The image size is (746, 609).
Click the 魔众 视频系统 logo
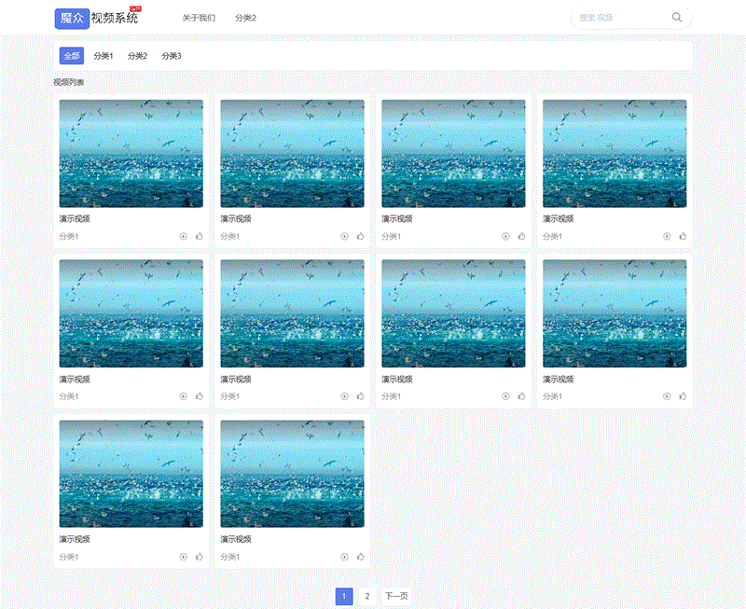[97, 18]
